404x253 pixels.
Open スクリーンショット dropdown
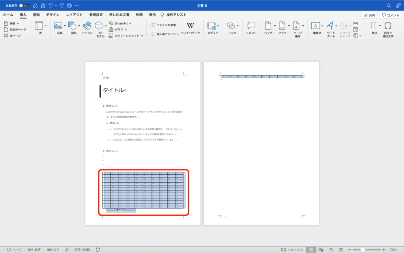142,36
